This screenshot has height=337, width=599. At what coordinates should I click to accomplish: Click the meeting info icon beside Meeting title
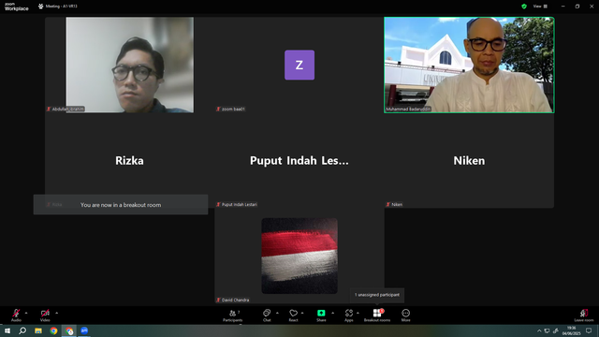pos(41,7)
